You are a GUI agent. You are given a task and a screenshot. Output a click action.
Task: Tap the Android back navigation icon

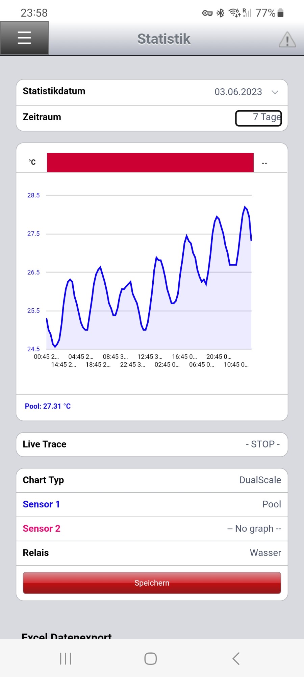tap(236, 659)
